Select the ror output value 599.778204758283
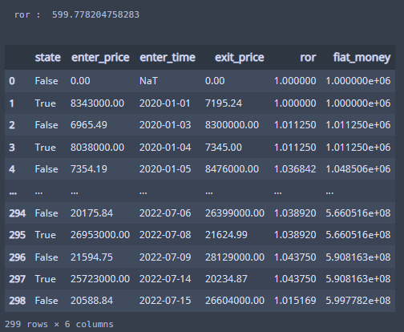The height and width of the screenshot is (332, 404). (x=95, y=14)
